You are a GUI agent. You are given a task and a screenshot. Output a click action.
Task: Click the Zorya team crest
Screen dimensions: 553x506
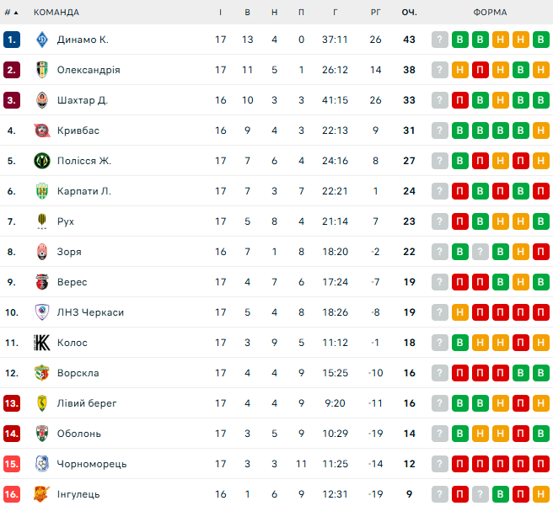click(41, 252)
